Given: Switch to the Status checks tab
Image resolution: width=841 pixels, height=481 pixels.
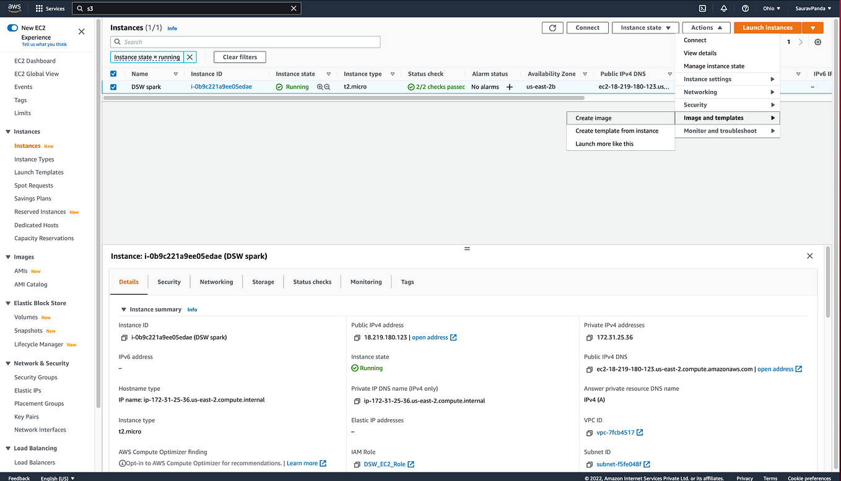Looking at the screenshot, I should 312,282.
